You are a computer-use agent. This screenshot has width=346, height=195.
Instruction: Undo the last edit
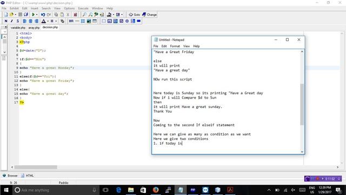click(x=43, y=15)
